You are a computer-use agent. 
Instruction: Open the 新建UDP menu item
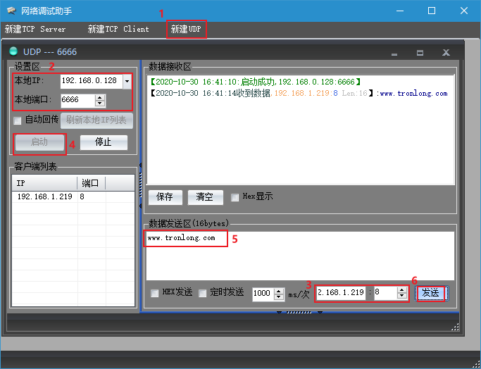coord(186,29)
